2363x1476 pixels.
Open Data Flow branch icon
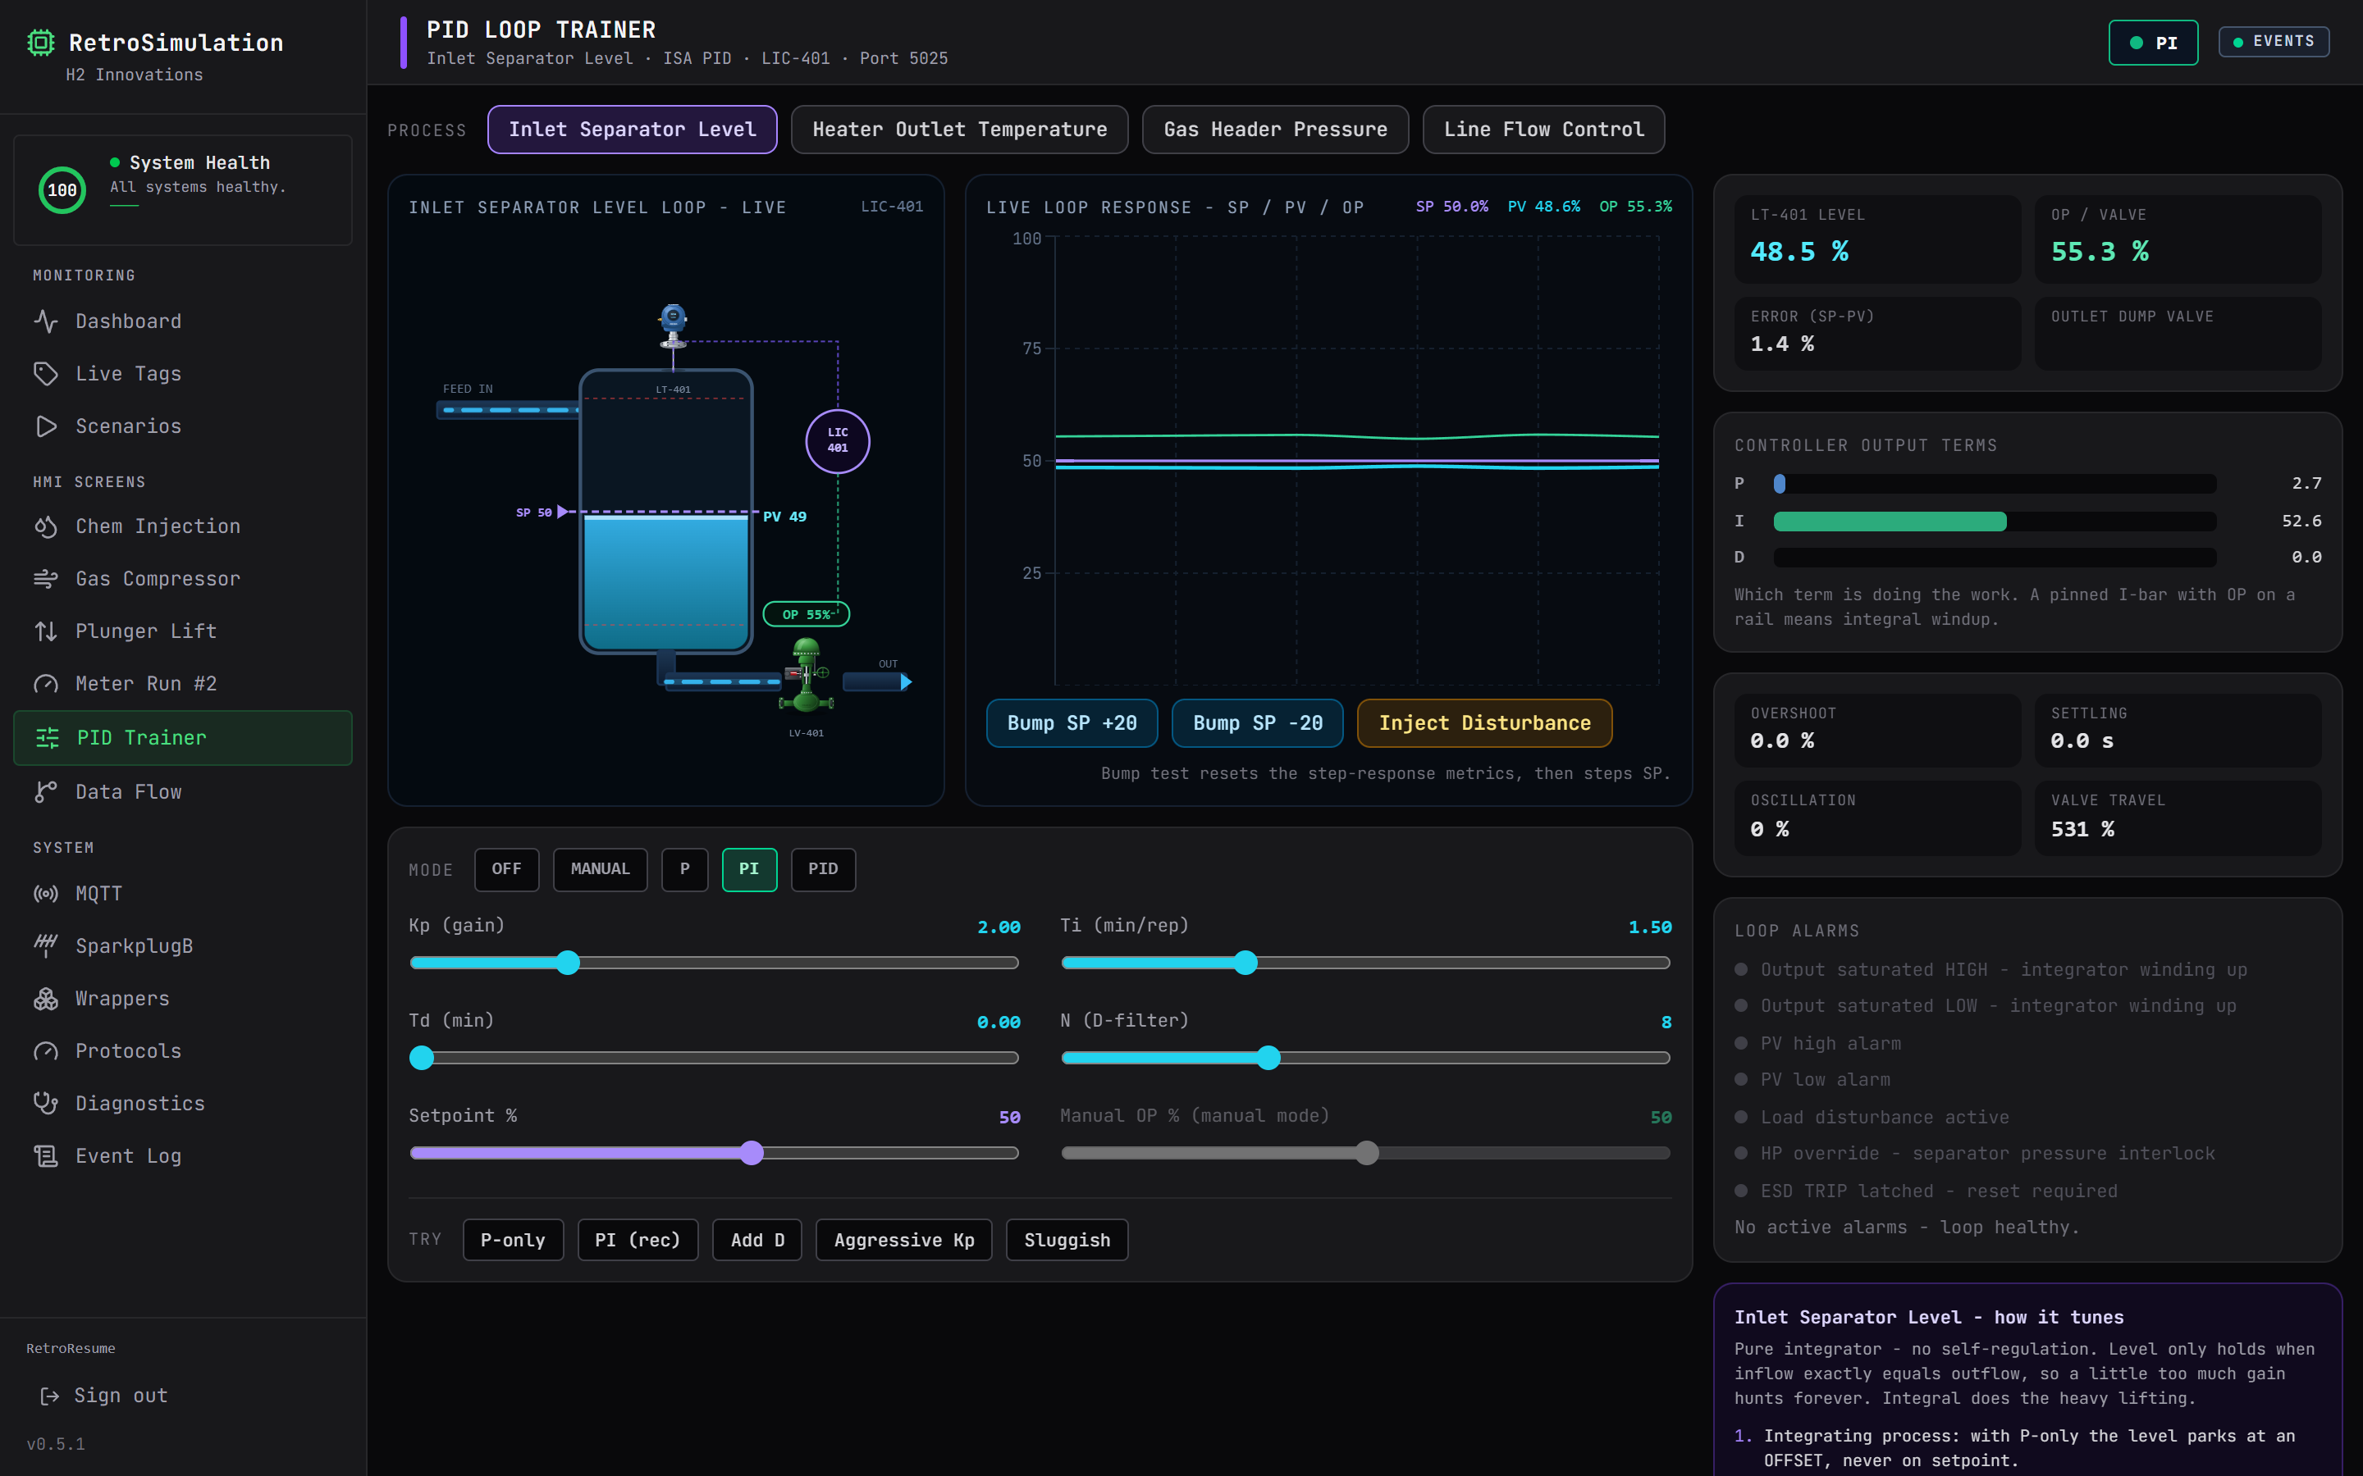click(x=46, y=791)
